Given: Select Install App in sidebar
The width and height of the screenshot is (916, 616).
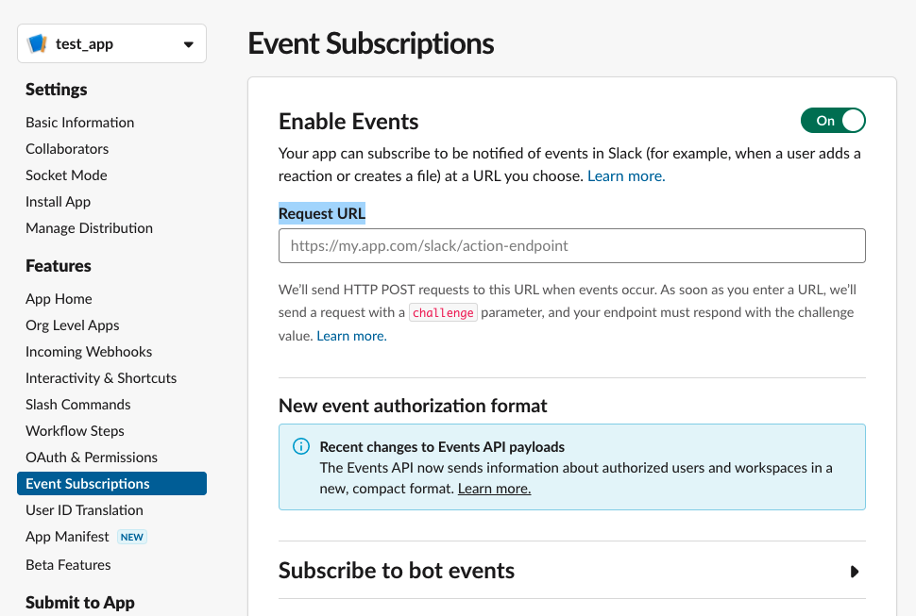Looking at the screenshot, I should click(58, 202).
